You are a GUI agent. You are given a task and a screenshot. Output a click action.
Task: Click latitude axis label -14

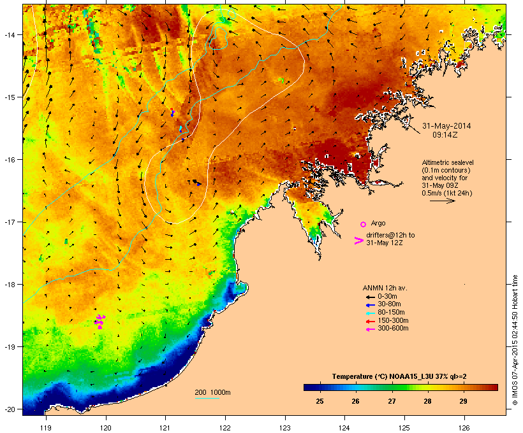tap(10, 34)
